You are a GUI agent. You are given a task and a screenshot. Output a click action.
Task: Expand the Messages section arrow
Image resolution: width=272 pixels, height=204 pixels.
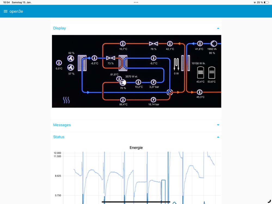coord(218,125)
